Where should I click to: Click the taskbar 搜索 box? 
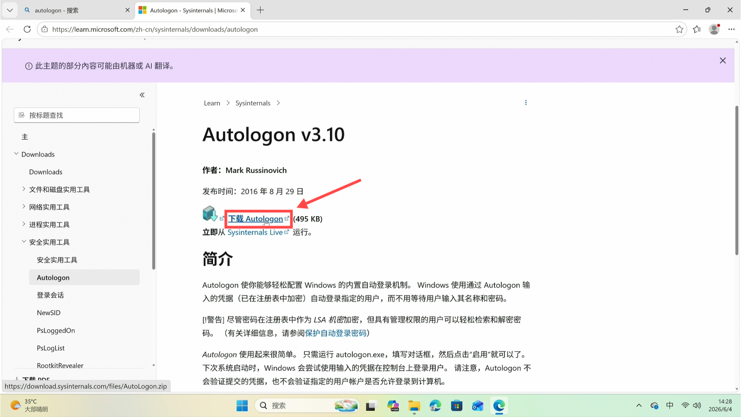(x=307, y=406)
